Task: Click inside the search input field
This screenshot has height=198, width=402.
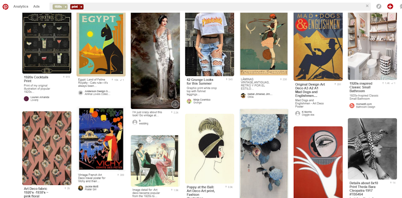Action: 216,6
